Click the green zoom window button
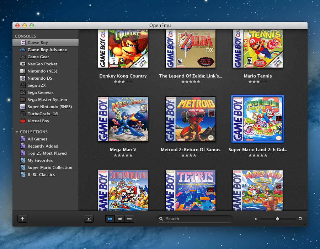 click(x=31, y=26)
